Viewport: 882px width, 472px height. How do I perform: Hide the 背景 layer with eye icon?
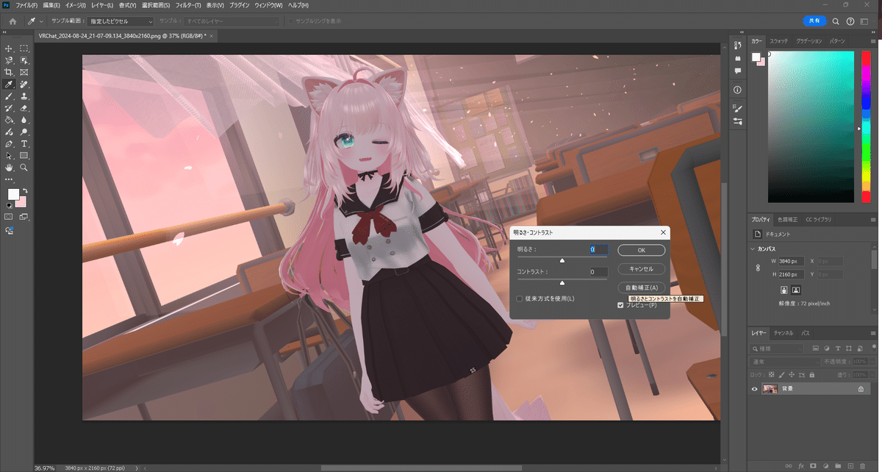tap(755, 389)
